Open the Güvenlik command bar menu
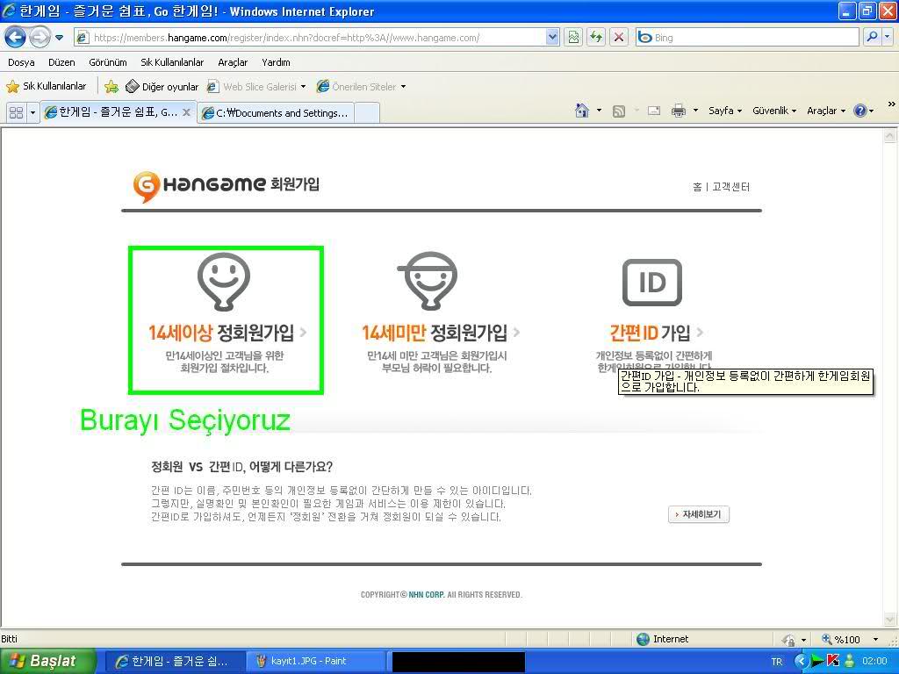Viewport: 899px width, 674px height. 774,111
